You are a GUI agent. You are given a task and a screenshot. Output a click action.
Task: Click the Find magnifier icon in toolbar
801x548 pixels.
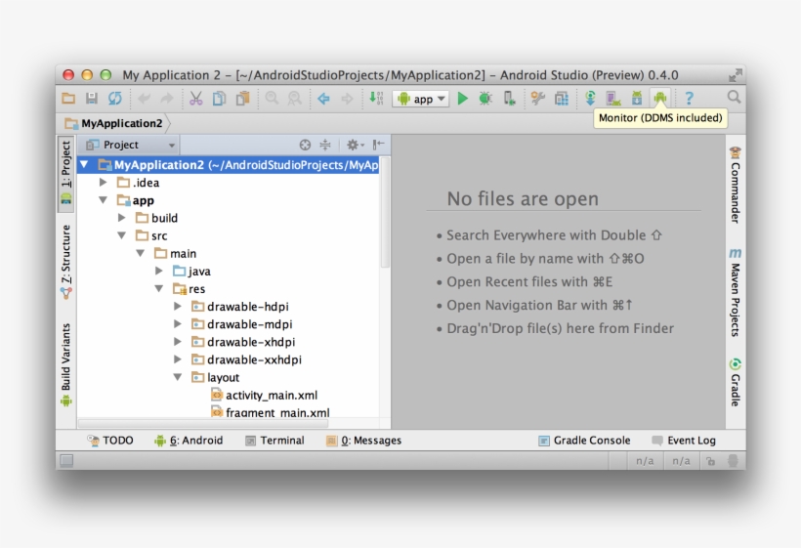click(x=272, y=98)
